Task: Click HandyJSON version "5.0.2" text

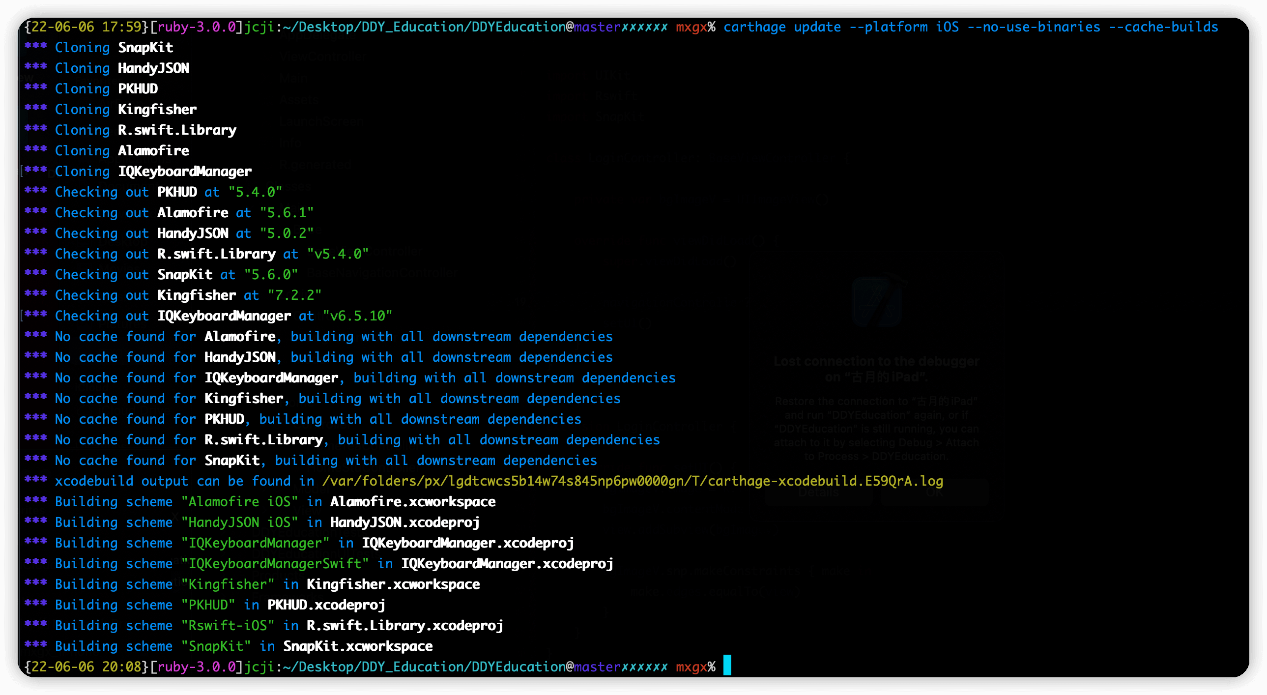Action: (287, 233)
